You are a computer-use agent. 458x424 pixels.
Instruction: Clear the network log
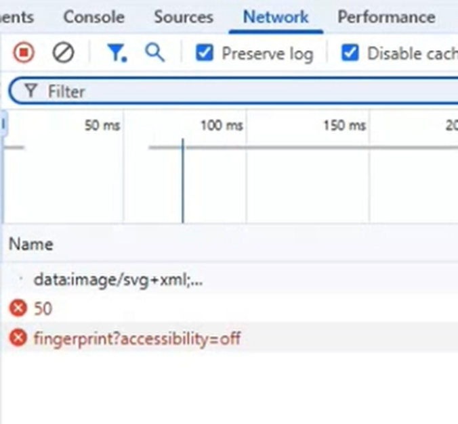pyautogui.click(x=64, y=53)
